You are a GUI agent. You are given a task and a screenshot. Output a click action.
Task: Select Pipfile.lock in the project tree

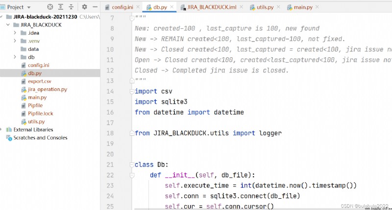[41, 114]
